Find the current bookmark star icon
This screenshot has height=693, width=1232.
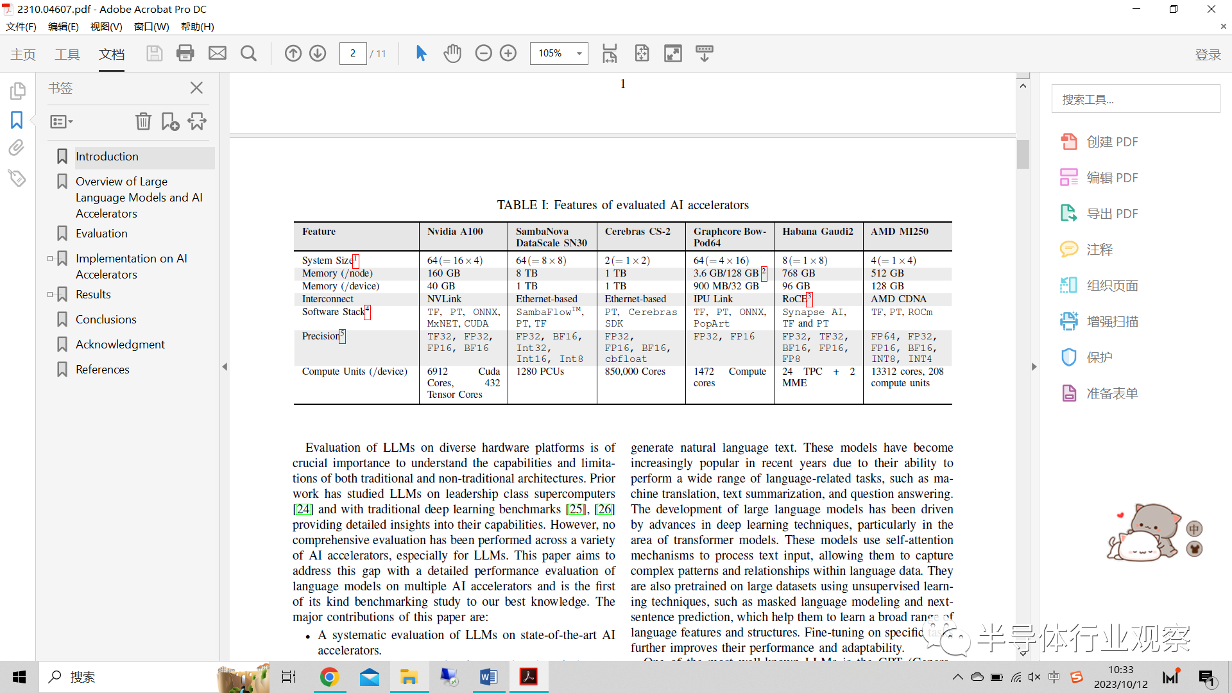[197, 121]
